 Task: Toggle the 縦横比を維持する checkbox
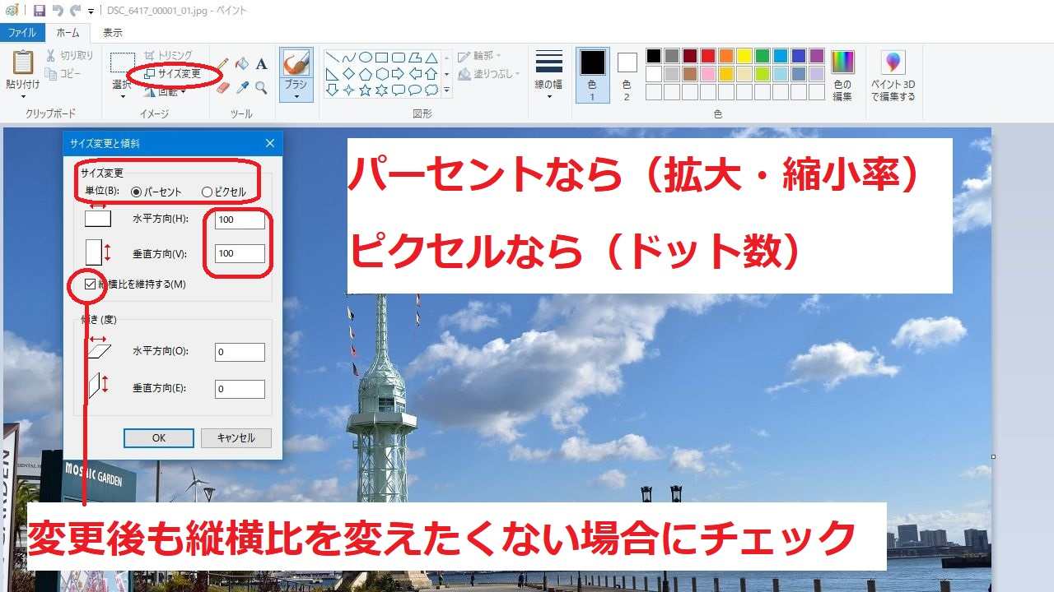[91, 284]
